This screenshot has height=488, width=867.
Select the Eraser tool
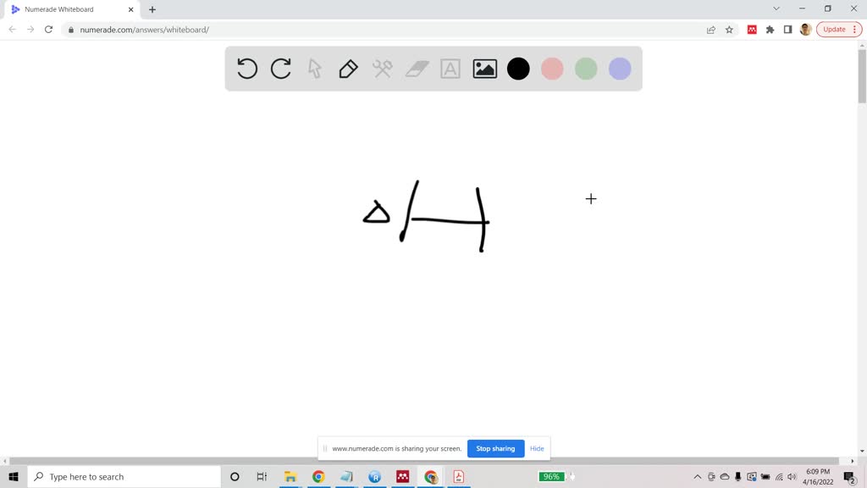[x=416, y=69]
